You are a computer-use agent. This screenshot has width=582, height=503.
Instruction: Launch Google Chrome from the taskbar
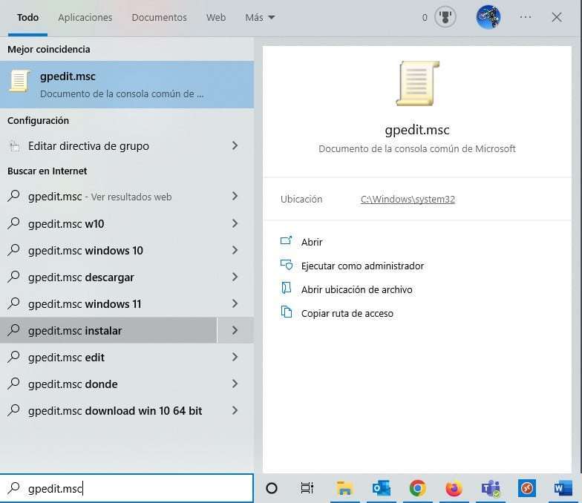(417, 488)
